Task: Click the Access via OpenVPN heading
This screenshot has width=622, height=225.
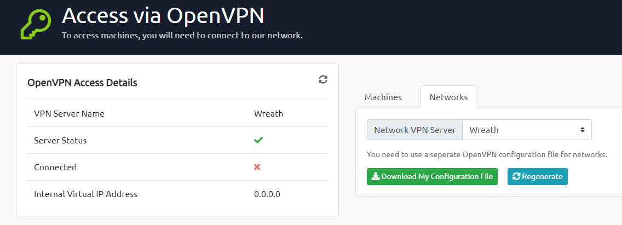Action: coord(163,15)
